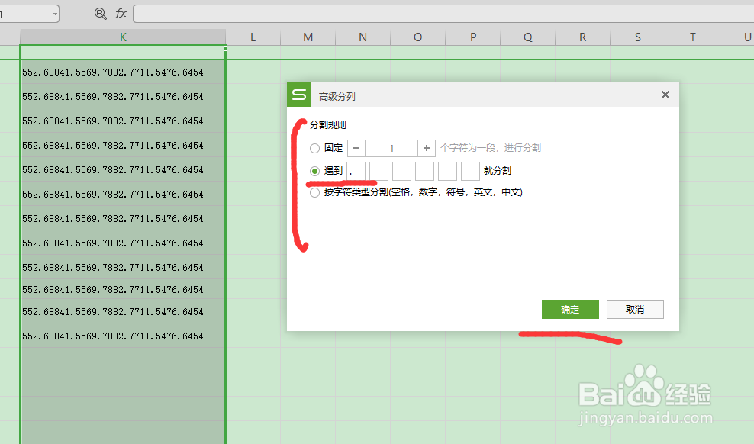754x444 pixels.
Task: Click first delimiter box containing a period
Action: [x=356, y=171]
